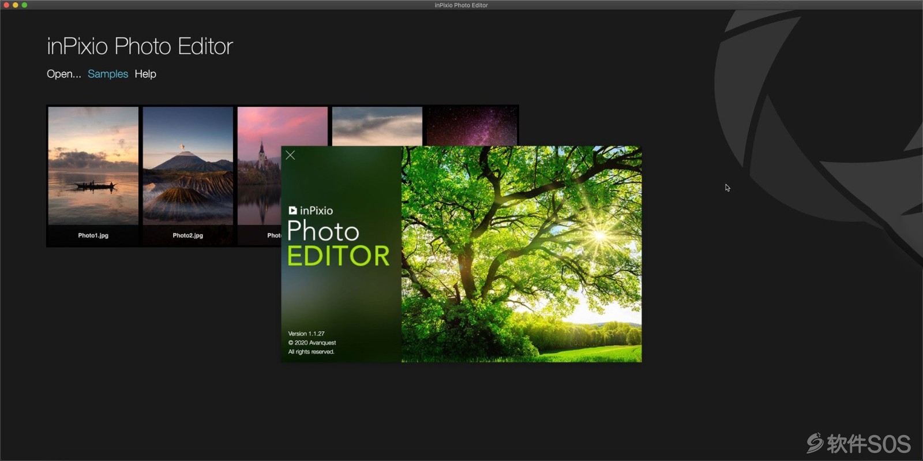923x461 pixels.
Task: Select the Samples link
Action: pos(108,74)
